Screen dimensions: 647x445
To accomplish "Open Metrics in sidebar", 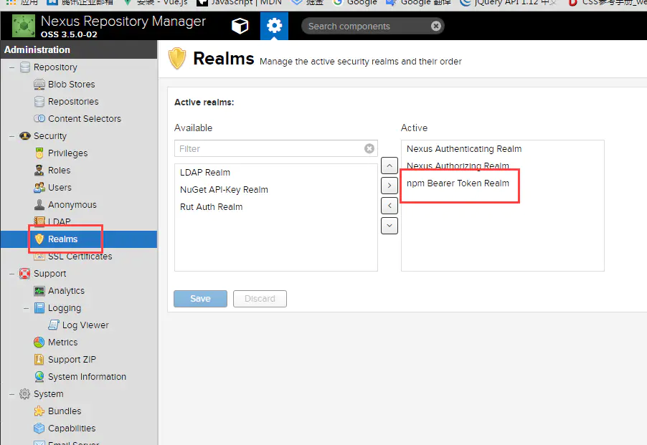I will pyautogui.click(x=62, y=343).
